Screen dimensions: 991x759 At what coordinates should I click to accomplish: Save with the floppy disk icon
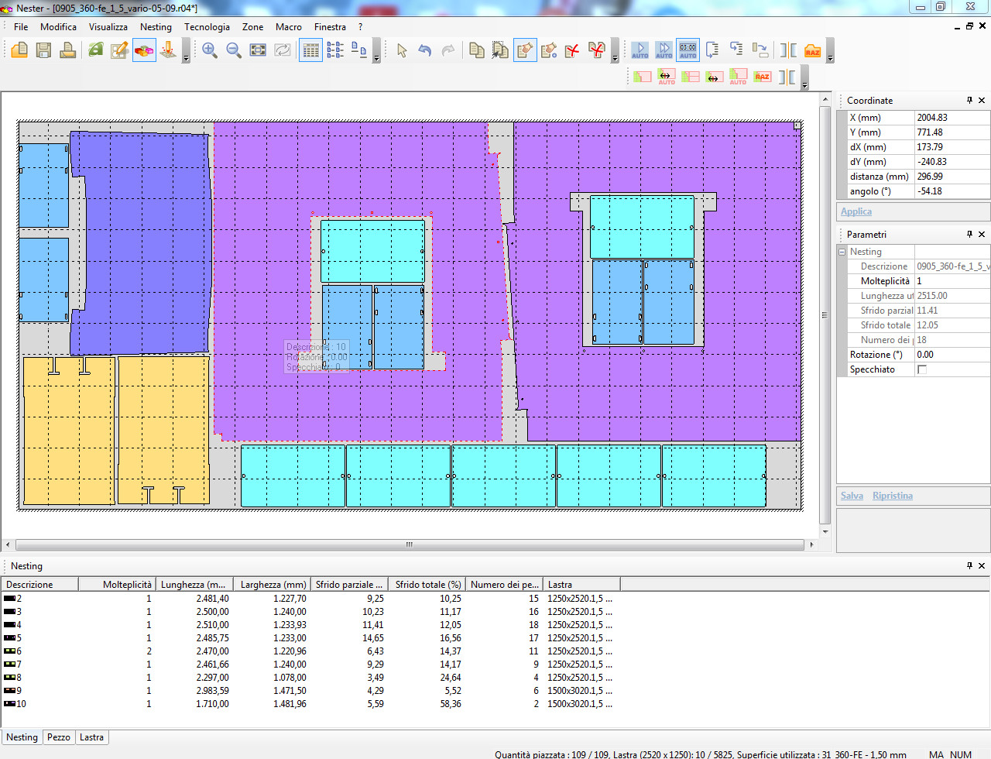tap(44, 50)
